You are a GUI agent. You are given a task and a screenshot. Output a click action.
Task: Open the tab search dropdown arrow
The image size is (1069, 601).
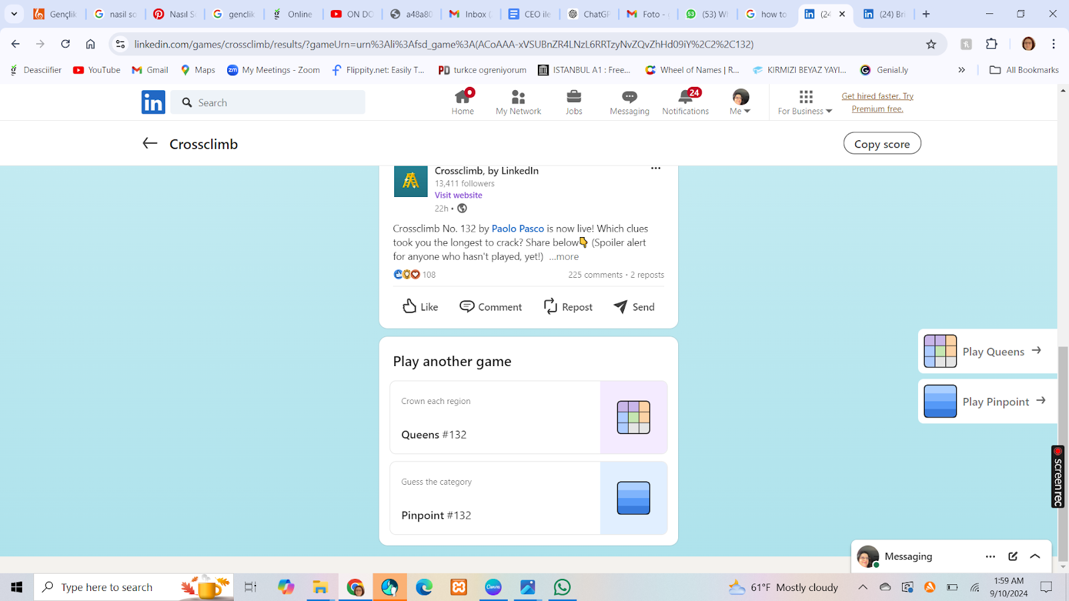(x=13, y=14)
